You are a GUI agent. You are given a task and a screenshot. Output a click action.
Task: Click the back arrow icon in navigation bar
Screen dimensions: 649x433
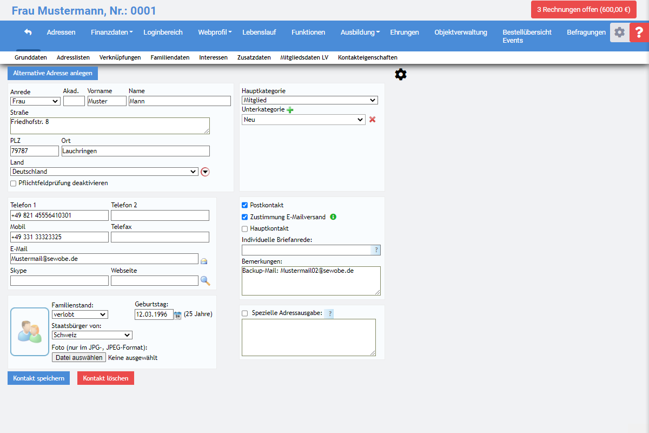coord(28,32)
